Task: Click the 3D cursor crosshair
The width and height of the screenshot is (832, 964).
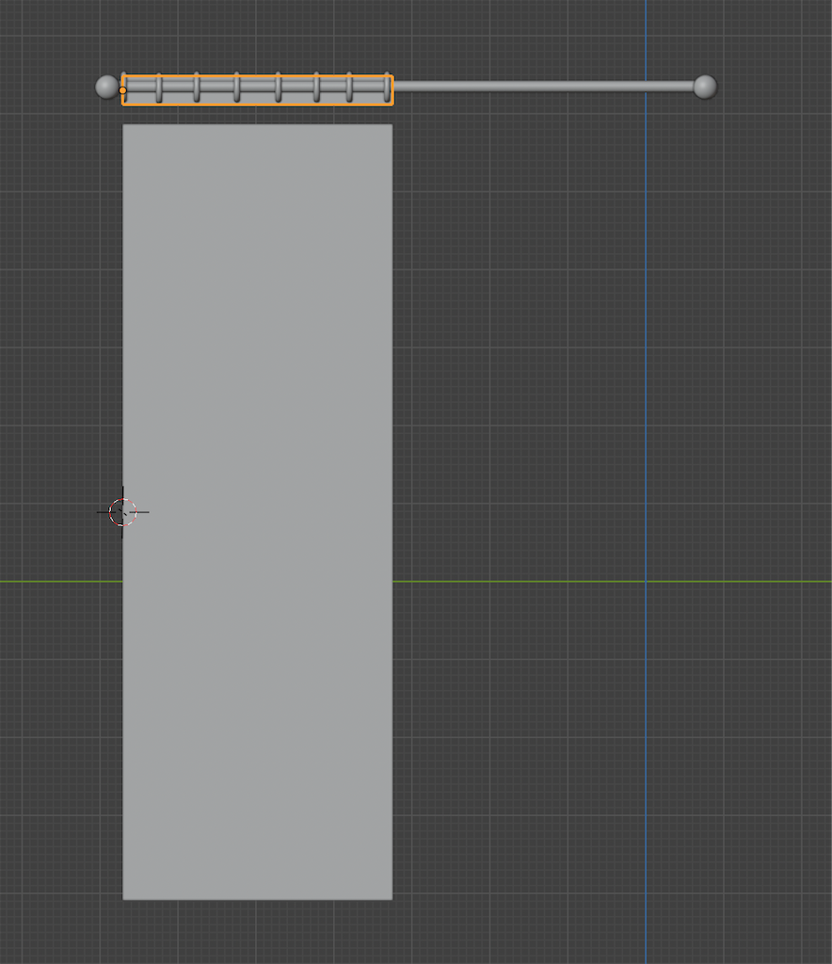Action: [123, 512]
